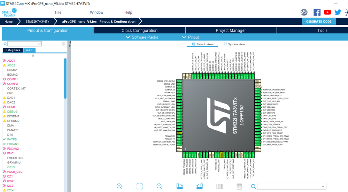Zoom out of the pinout diagram
This screenshot has width=348, height=192.
tap(159, 186)
